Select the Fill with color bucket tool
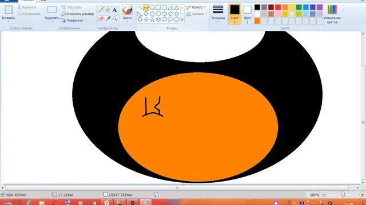Image resolution: width=366 pixels, height=205 pixels. coord(108,10)
